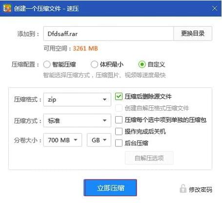222x203 pixels.
Task: Open the 压缩方式 标准 dropdown
Action: [77, 121]
